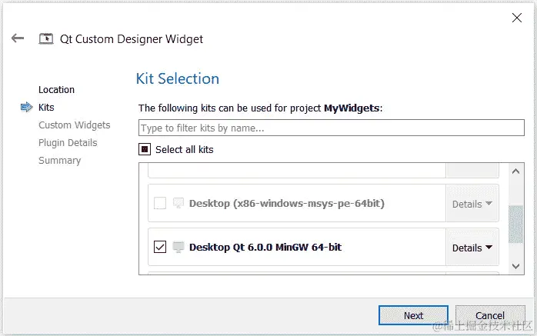The width and height of the screenshot is (537, 336).
Task: Click the blue arrow icon beside Kits
Action: click(x=26, y=107)
